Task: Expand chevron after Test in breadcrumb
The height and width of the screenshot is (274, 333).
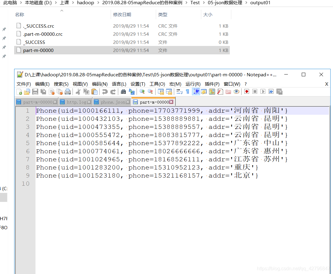Action: point(204,3)
